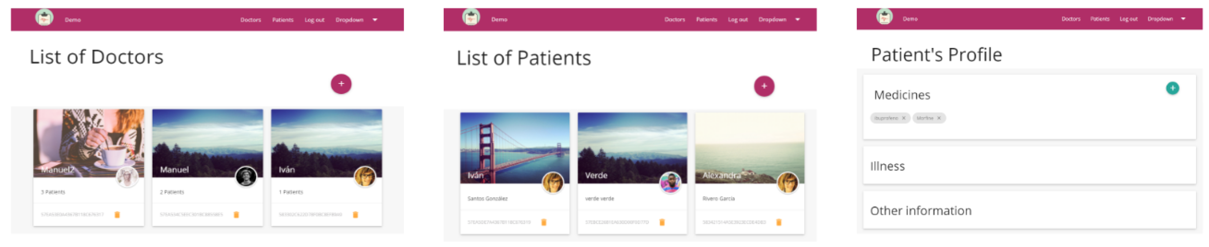This screenshot has width=1209, height=247.
Task: Select Doctors in the List of Patients navbar
Action: pos(675,20)
